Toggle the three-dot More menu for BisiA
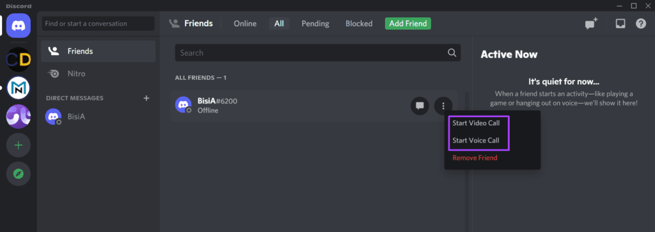 point(444,106)
